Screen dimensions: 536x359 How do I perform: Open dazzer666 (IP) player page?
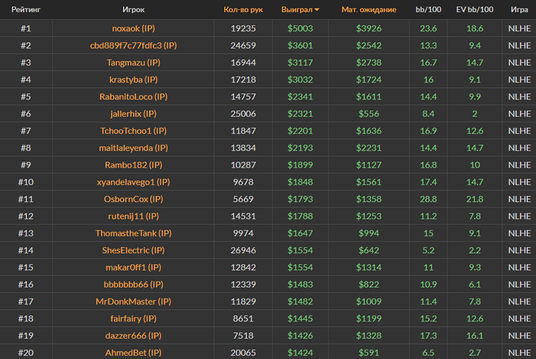pyautogui.click(x=133, y=336)
